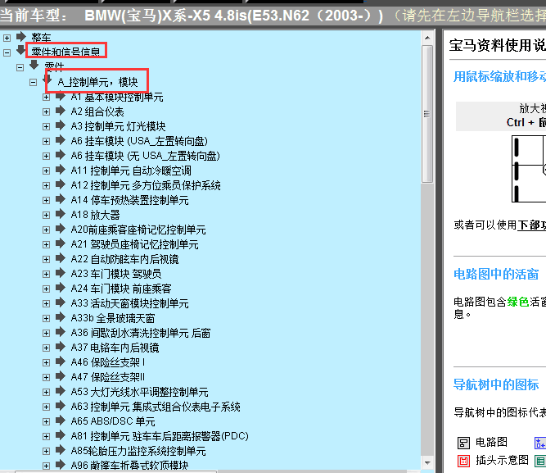Screen dimensions: 546x473
Task: Expand A11 控制单元 自动冷暖空调 node
Action: [47, 171]
